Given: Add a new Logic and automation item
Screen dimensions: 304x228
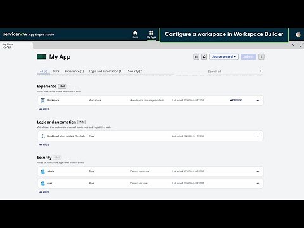Looking at the screenshot, I should click(82, 122).
